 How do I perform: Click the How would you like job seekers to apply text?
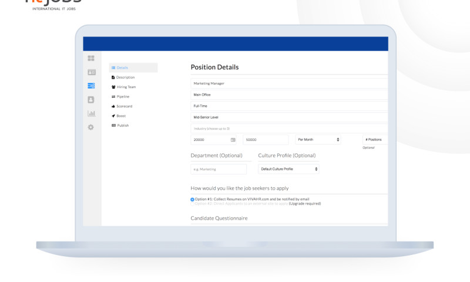point(240,188)
